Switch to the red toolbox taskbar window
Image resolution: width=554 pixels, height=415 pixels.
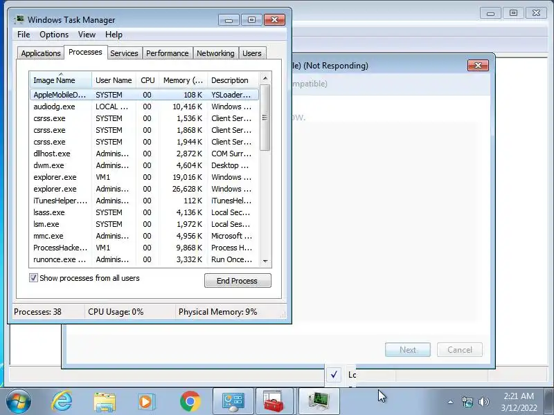[x=274, y=402]
